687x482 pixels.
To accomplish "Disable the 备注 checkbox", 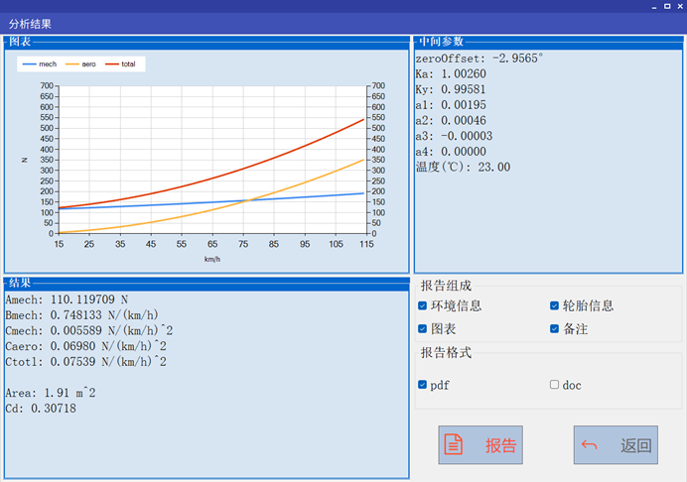I will click(x=555, y=328).
